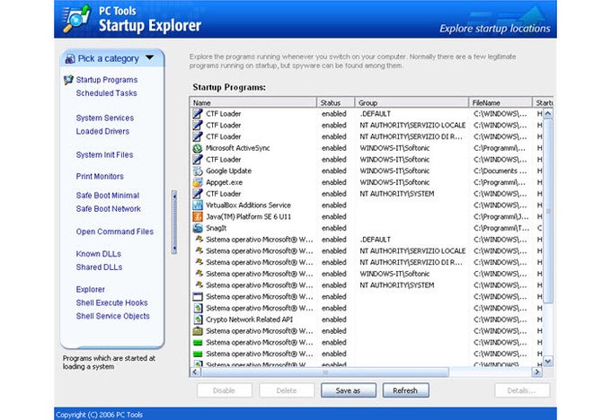Viewport: 611px width, 420px height.
Task: Open Print Monitors category
Action: (100, 176)
